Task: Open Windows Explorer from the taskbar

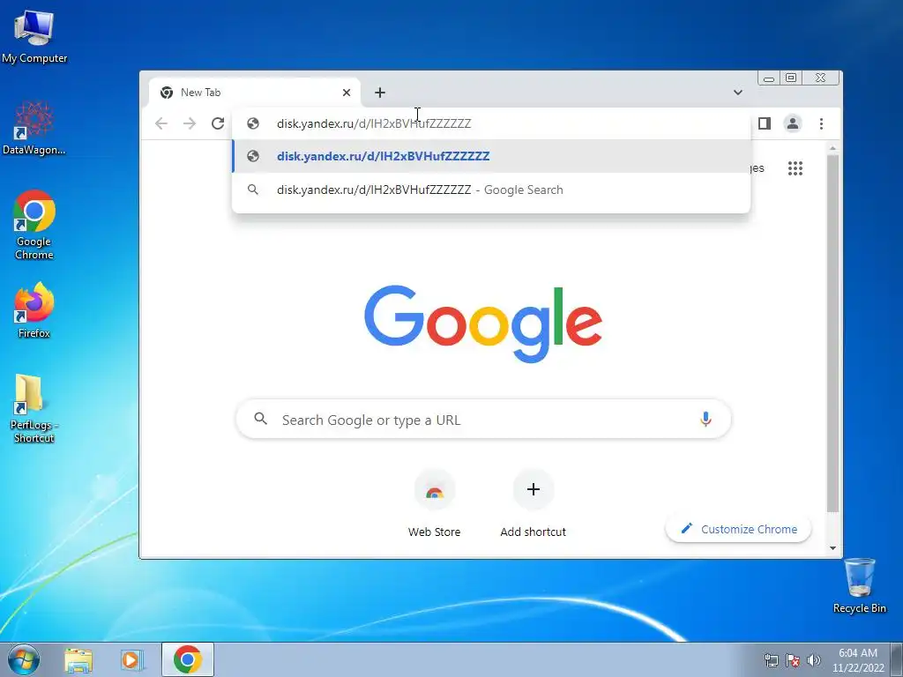Action: click(x=78, y=659)
